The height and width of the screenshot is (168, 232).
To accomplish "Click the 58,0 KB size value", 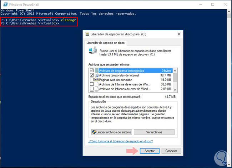I will point(166,84).
